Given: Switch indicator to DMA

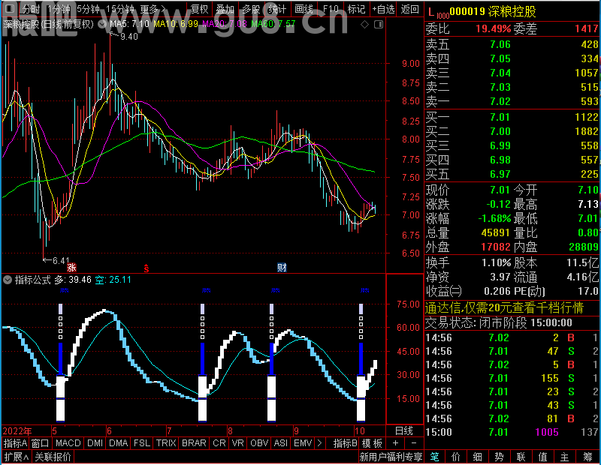Looking at the screenshot, I should coord(118,443).
